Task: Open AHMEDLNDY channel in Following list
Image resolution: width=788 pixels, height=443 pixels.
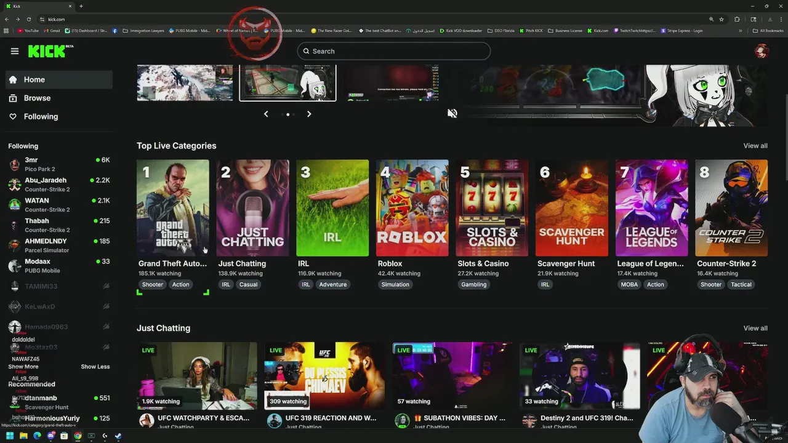Action: click(59, 245)
